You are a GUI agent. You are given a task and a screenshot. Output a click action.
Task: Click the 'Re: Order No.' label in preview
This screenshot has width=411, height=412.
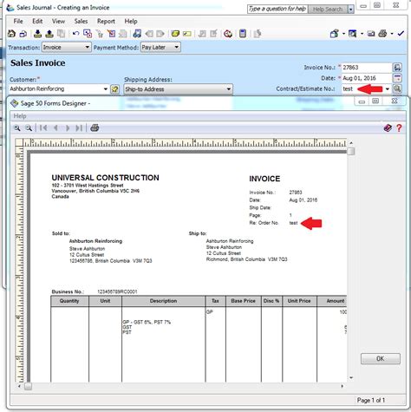(264, 223)
